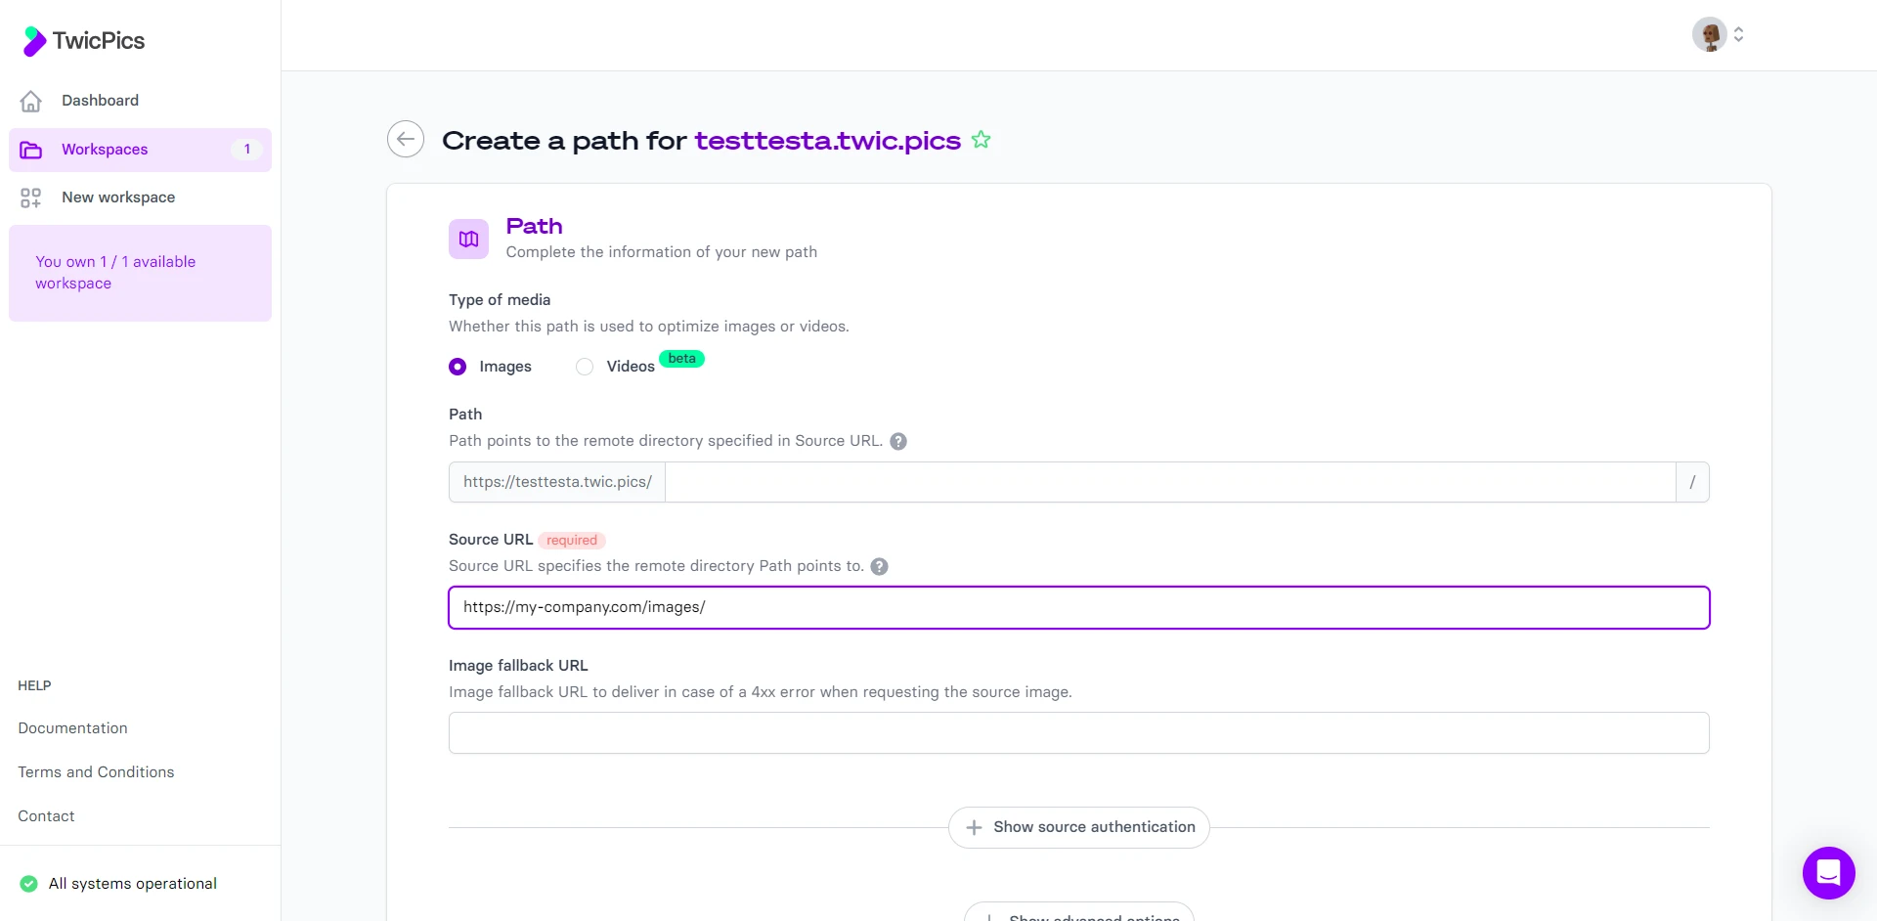Click the HELP section heading
This screenshot has width=1877, height=921.
pos(34,685)
